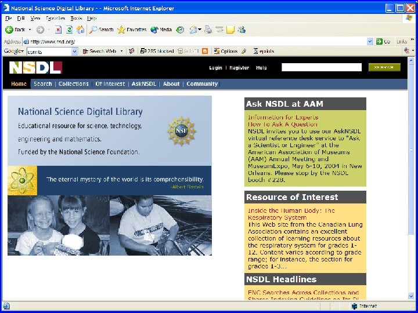Expand the Google search box dropdown
Screen dimensions: 418x313
click(x=75, y=52)
